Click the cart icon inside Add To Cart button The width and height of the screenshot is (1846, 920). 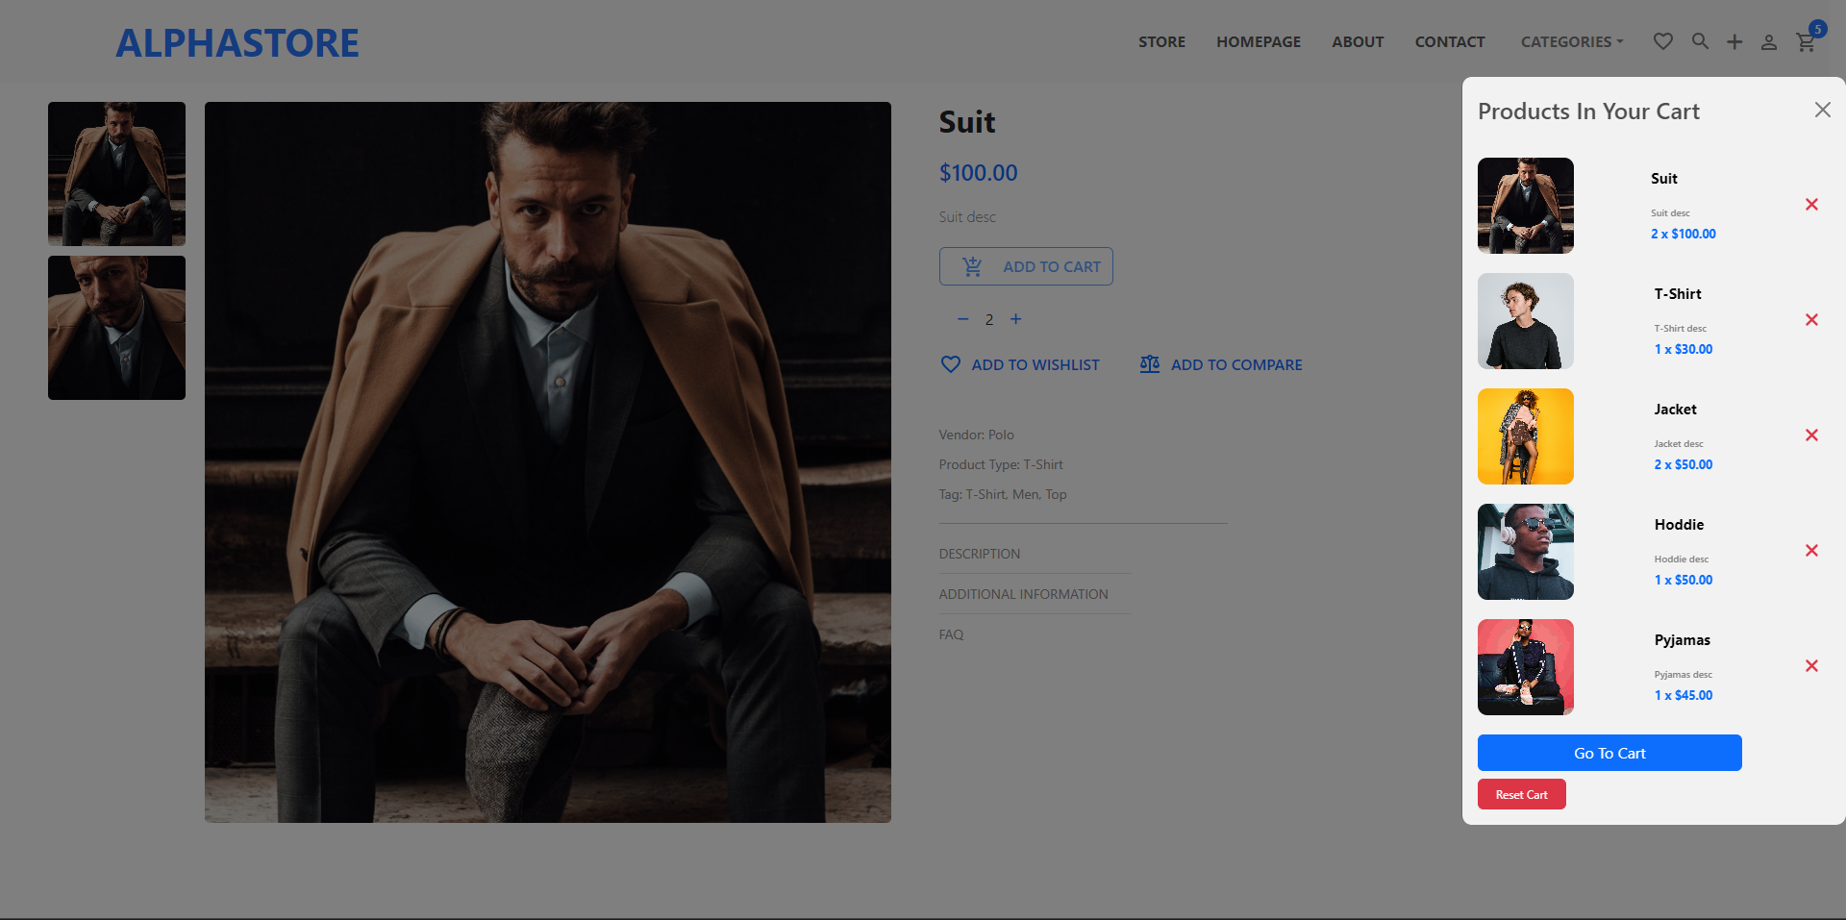tap(973, 266)
